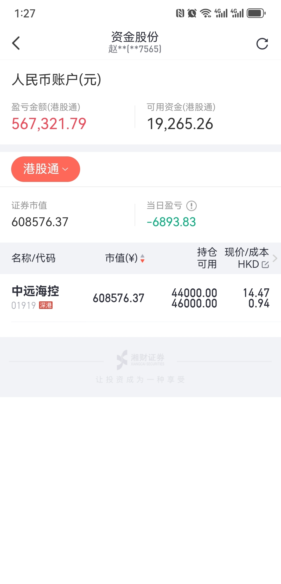This screenshot has height=584, width=281.
Task: Open the 当日盈亏 info icon
Action: pos(191,206)
